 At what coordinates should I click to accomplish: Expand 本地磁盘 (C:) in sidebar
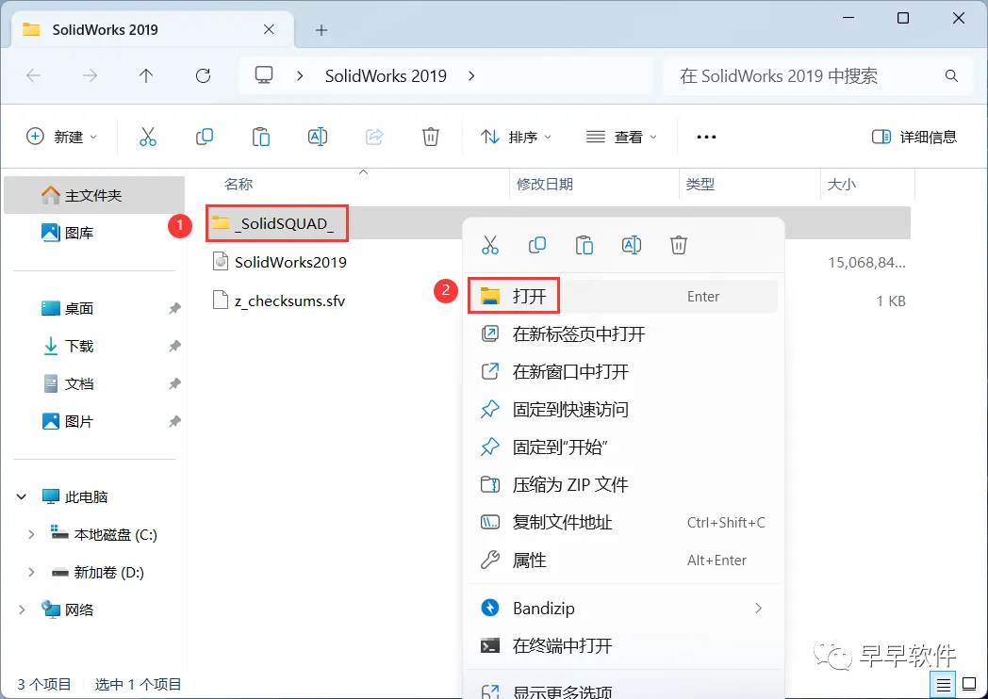click(31, 535)
